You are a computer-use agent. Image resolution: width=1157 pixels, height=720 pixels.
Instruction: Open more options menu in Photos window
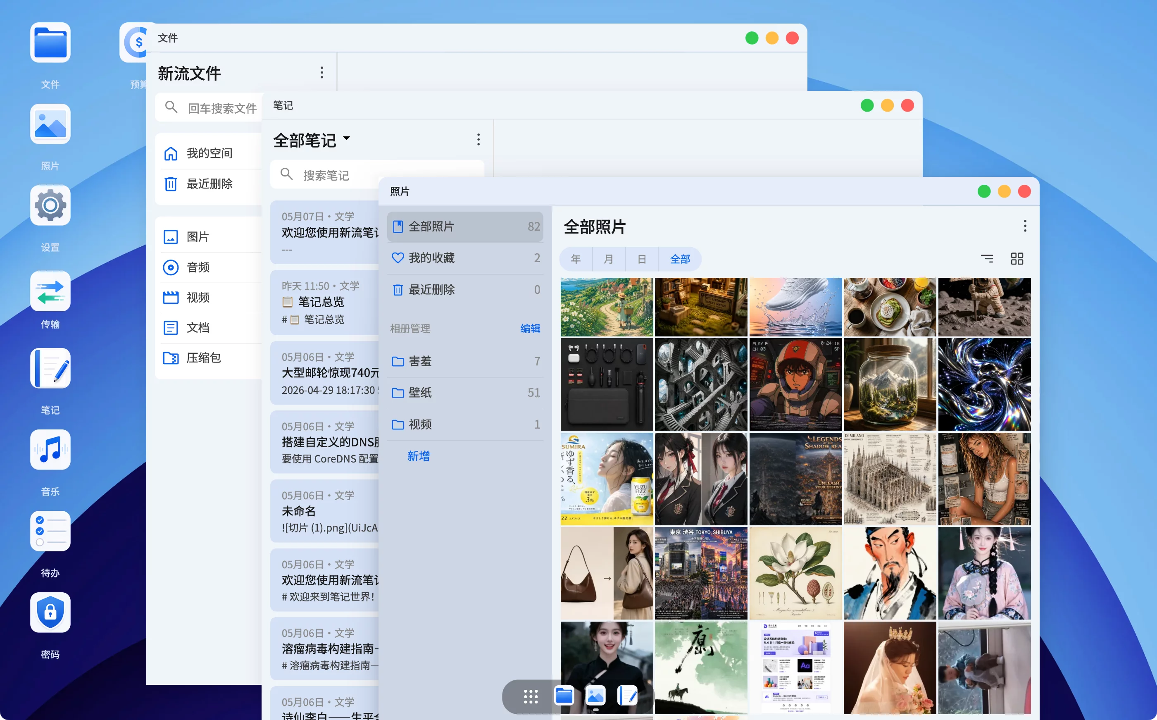pos(1025,226)
